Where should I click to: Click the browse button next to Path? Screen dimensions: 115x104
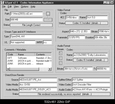[x=48, y=14]
